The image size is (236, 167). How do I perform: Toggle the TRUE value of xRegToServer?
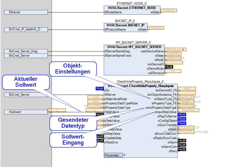(x=182, y=115)
